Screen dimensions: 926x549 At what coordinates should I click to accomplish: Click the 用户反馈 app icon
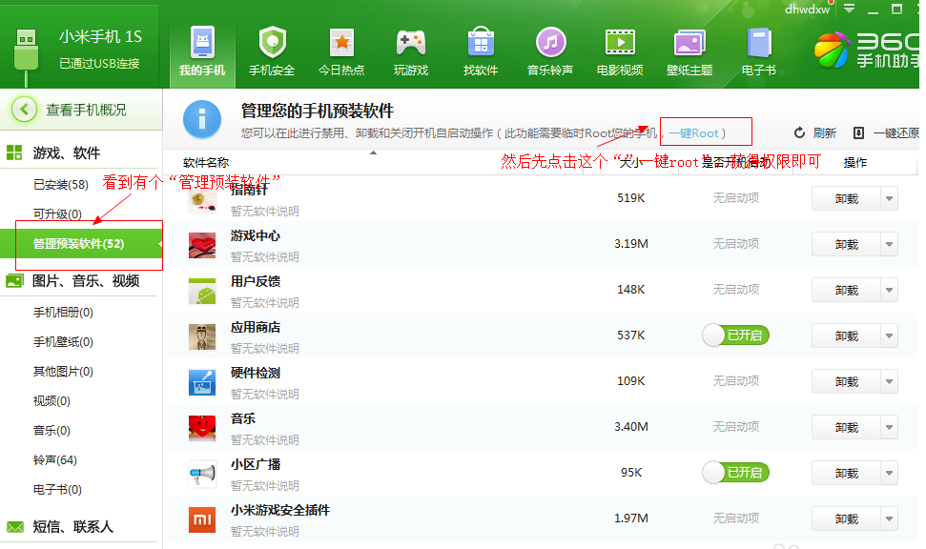tap(202, 291)
